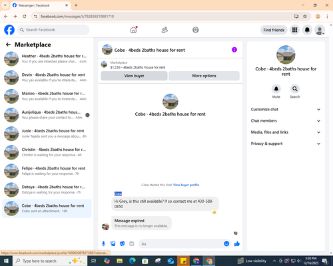333x266 pixels.
Task: Open Datoya's house for rent conversation
Action: pos(47,190)
